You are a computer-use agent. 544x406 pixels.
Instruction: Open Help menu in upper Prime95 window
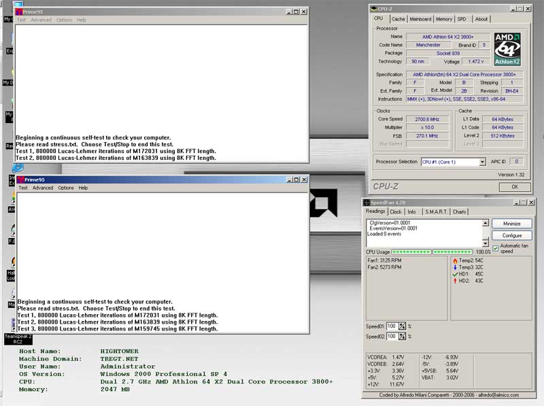pos(81,20)
